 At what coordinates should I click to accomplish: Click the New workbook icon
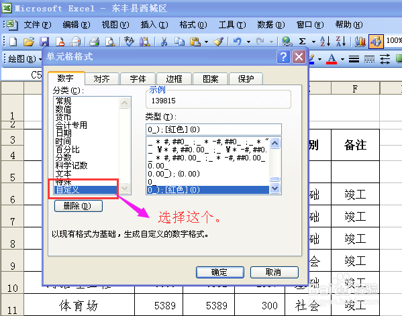point(13,42)
